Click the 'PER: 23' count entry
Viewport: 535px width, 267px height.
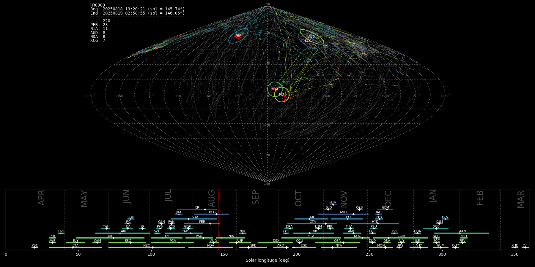(x=99, y=25)
